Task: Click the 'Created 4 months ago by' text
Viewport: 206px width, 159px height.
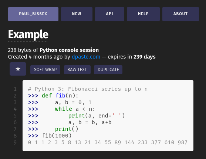Action: click(x=39, y=57)
